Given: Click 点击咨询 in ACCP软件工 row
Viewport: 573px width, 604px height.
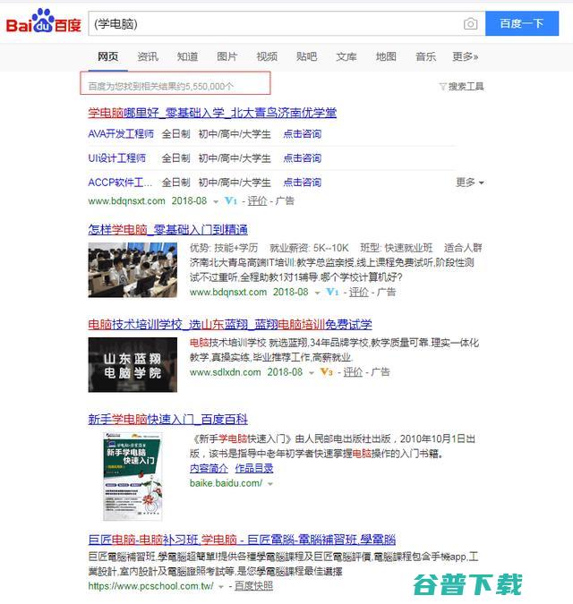Looking at the screenshot, I should [x=302, y=183].
